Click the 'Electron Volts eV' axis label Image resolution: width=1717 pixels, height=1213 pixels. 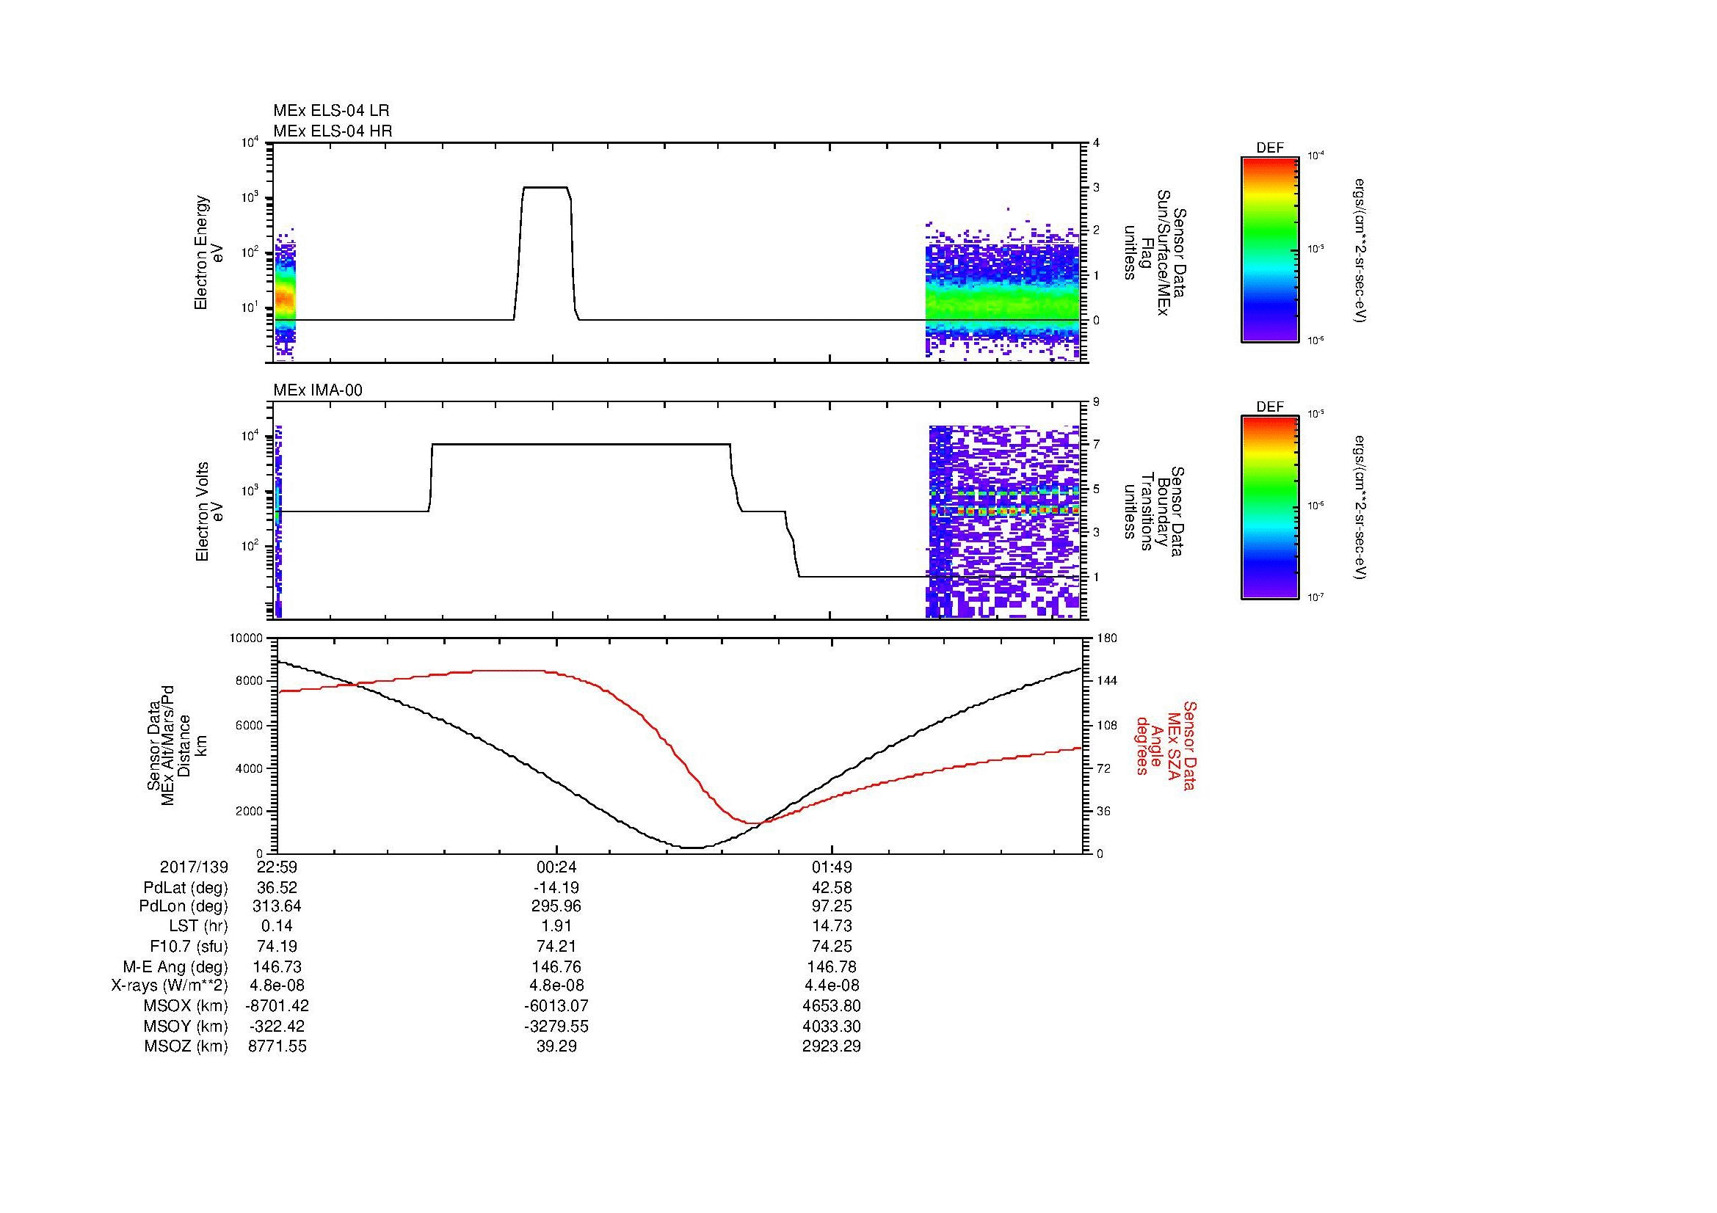tap(208, 512)
